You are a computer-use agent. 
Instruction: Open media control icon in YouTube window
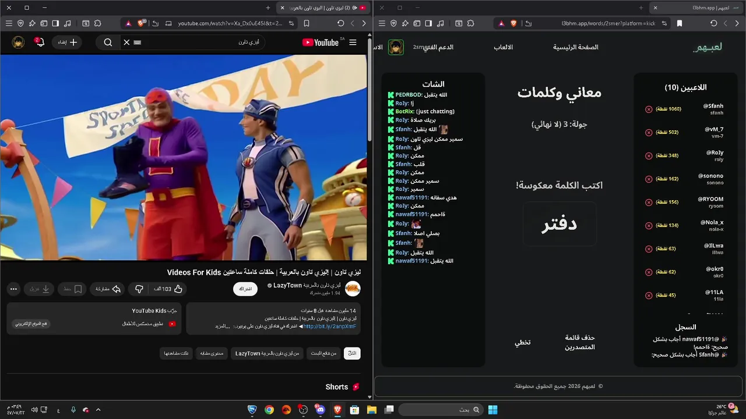point(67,23)
